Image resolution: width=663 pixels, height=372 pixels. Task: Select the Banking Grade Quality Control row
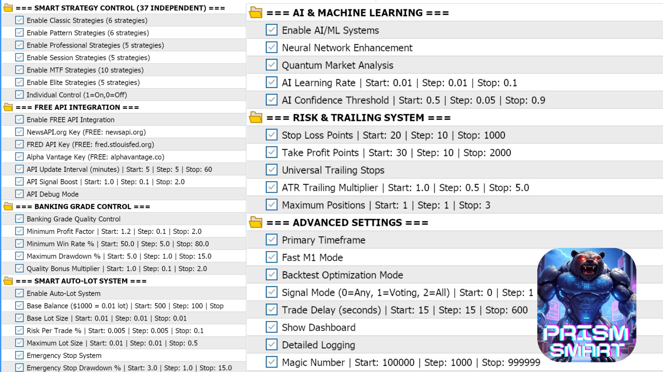pos(124,219)
